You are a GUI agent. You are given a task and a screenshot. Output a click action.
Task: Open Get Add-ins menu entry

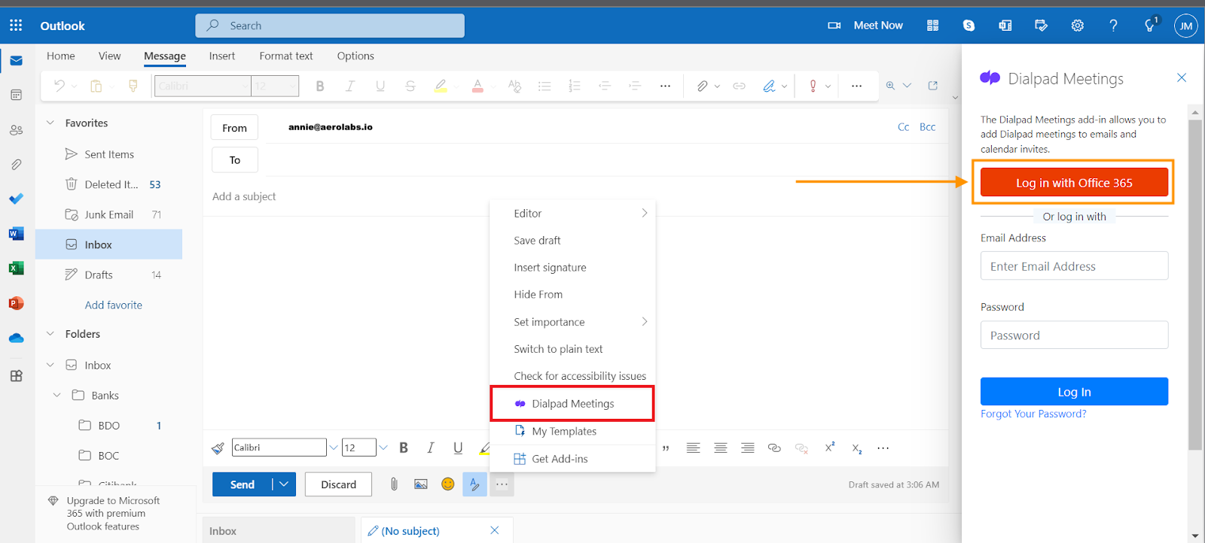coord(573,459)
